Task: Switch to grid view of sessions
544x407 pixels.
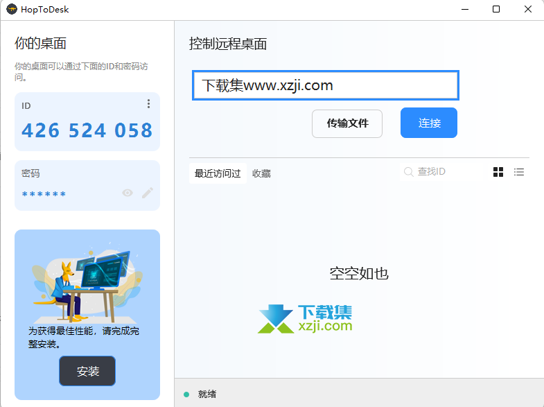Action: [498, 172]
